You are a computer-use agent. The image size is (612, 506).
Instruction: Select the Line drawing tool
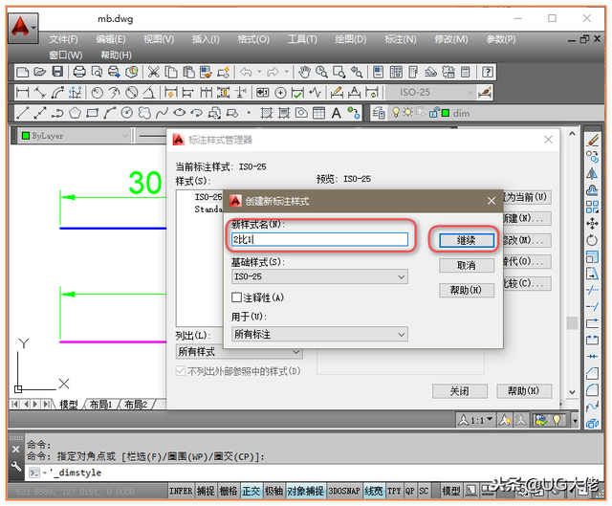pyautogui.click(x=23, y=113)
